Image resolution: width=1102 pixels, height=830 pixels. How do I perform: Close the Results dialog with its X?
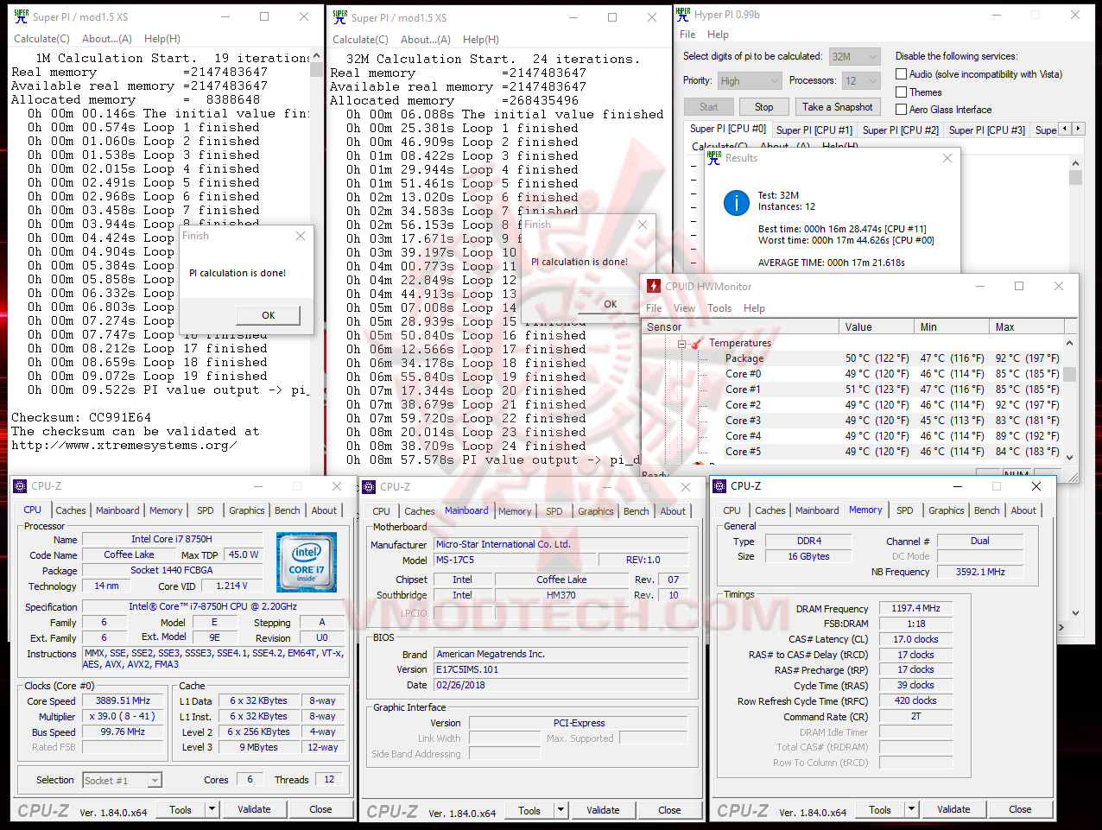tap(947, 158)
